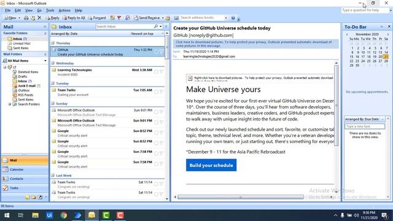Open File Explorer from the taskbar
The width and height of the screenshot is (393, 221).
click(x=35, y=215)
